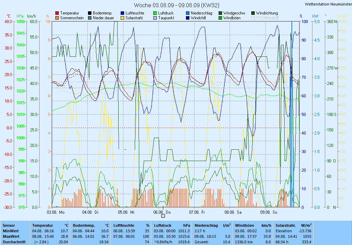Viewport: 352px width, 245px height.
Task: Click the blue l/m² axis unit label above the chart
Action: click(316, 16)
